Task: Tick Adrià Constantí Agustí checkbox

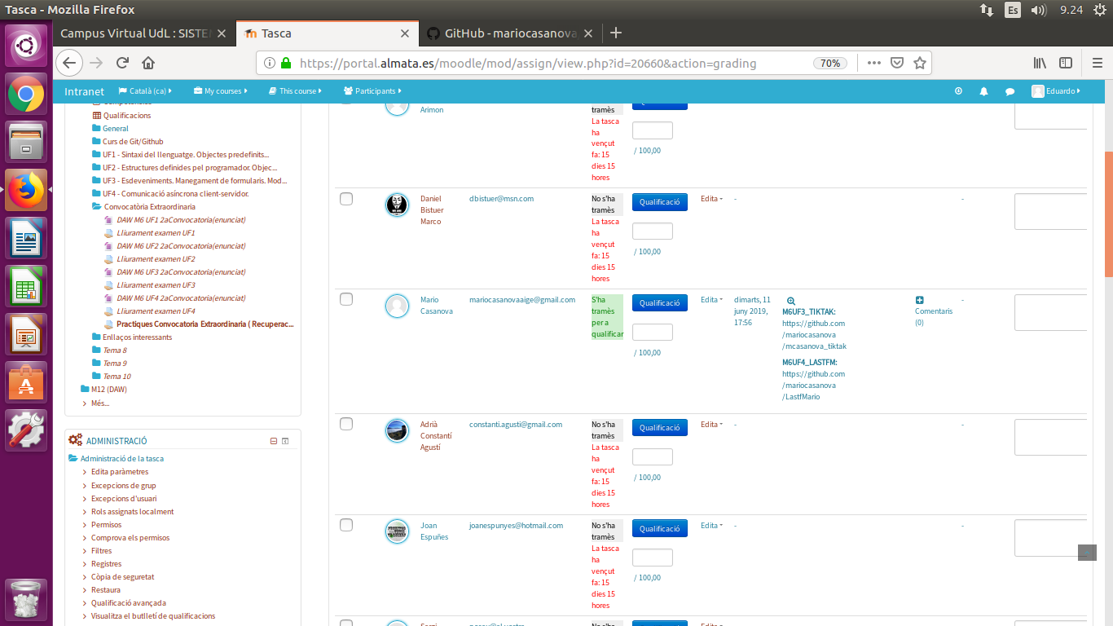Action: [x=346, y=424]
